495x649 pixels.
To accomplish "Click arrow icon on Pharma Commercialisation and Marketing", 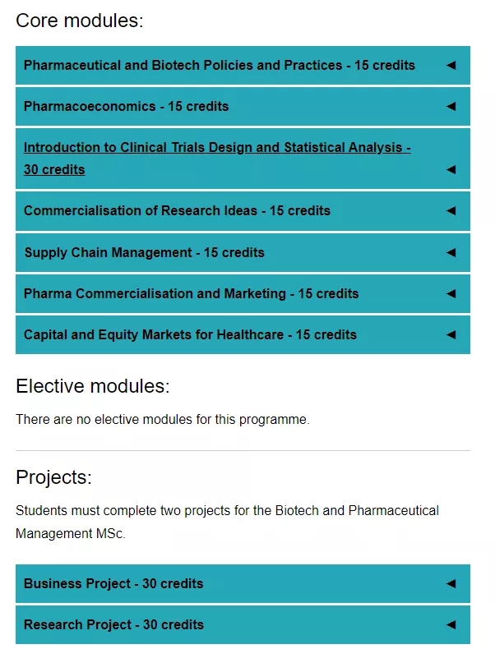I will [x=451, y=293].
